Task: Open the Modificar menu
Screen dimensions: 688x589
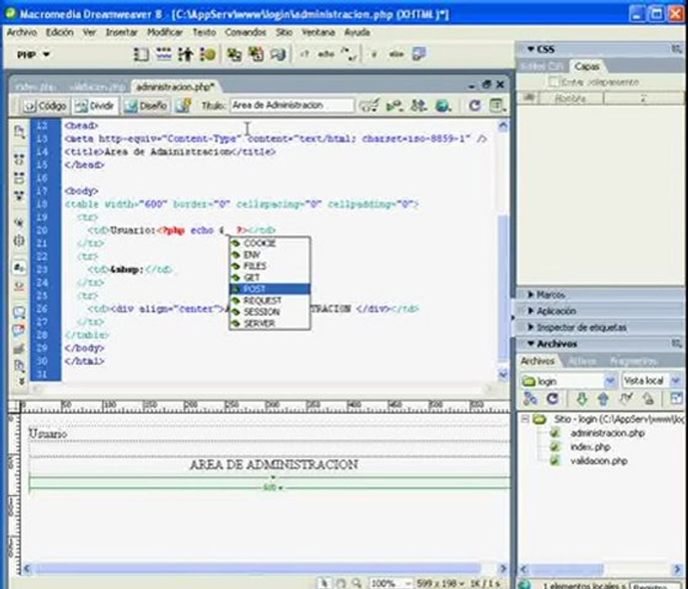Action: pos(165,33)
